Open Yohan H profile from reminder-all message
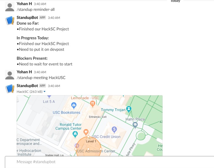214x168 pixels. pos(24,4)
